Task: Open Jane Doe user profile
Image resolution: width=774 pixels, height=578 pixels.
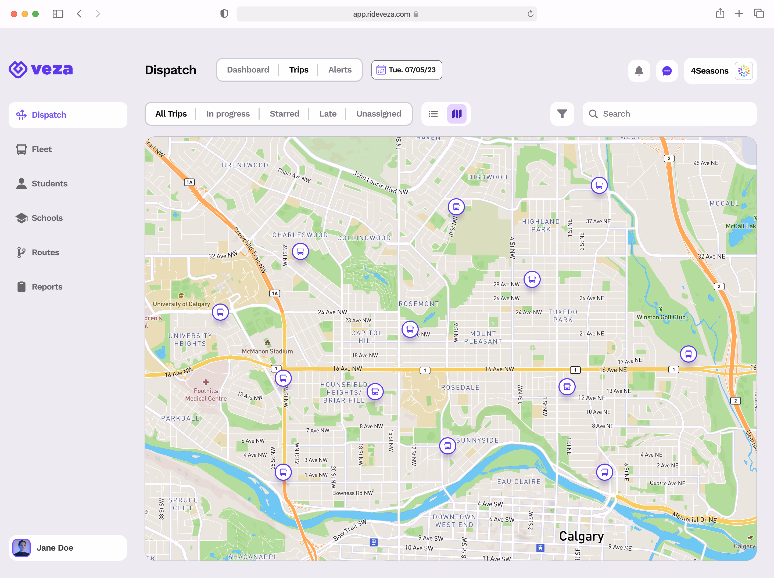Action: point(68,548)
